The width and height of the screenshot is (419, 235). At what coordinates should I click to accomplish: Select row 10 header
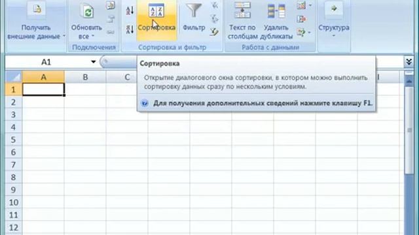pos(13,202)
